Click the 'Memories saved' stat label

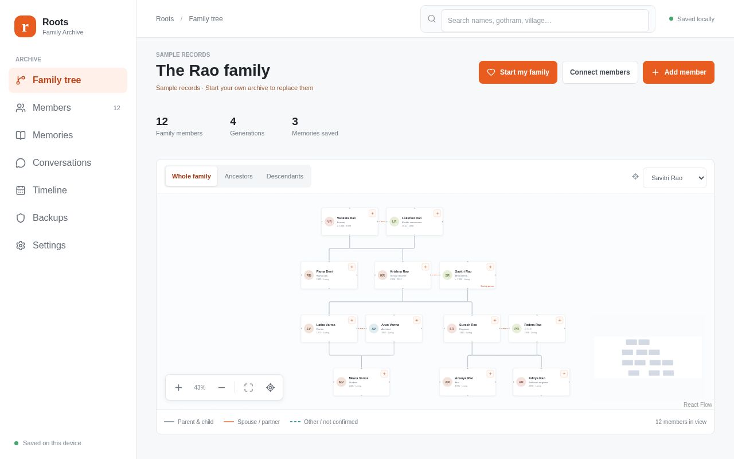pyautogui.click(x=315, y=133)
